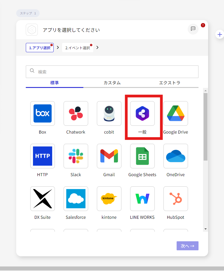Image resolution: width=224 pixels, height=271 pixels.
Task: Click the Google Sheets label text
Action: tap(142, 175)
